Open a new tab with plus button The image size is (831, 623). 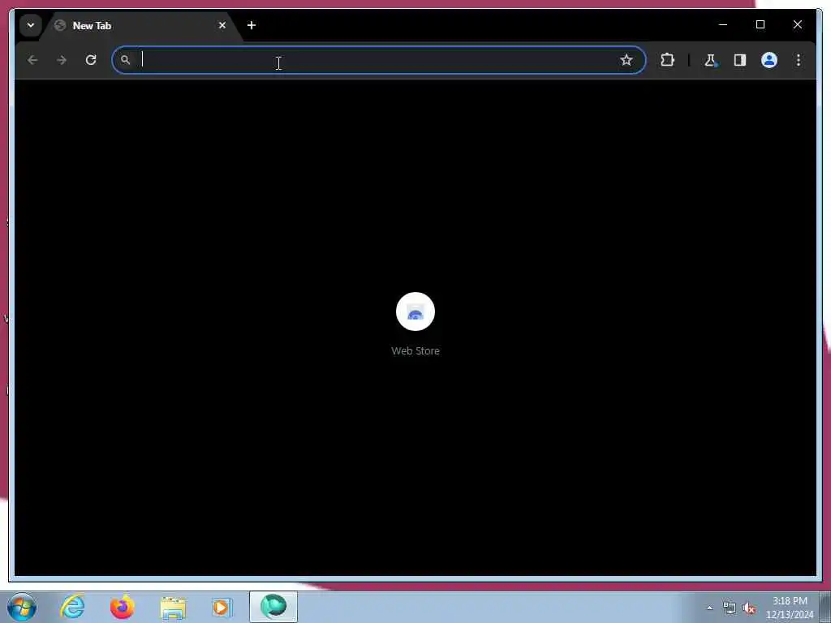pos(252,25)
